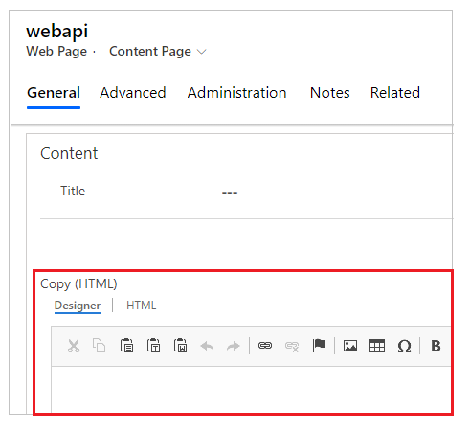
Task: Open the Related tab
Action: pos(395,93)
